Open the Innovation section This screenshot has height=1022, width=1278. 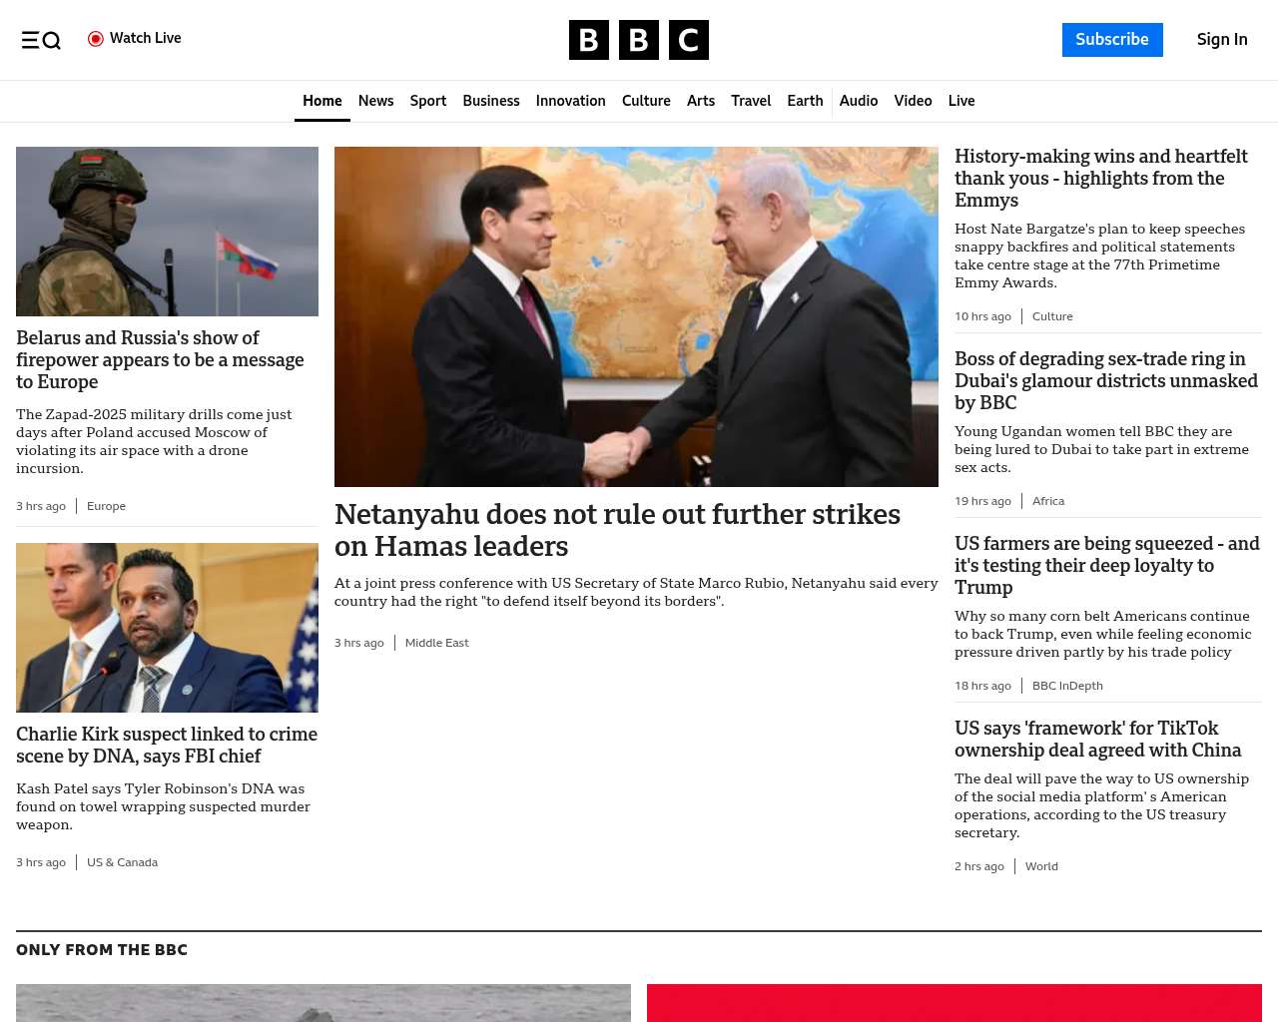[571, 101]
